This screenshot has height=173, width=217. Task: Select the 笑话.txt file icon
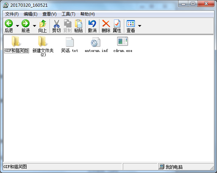(69, 42)
